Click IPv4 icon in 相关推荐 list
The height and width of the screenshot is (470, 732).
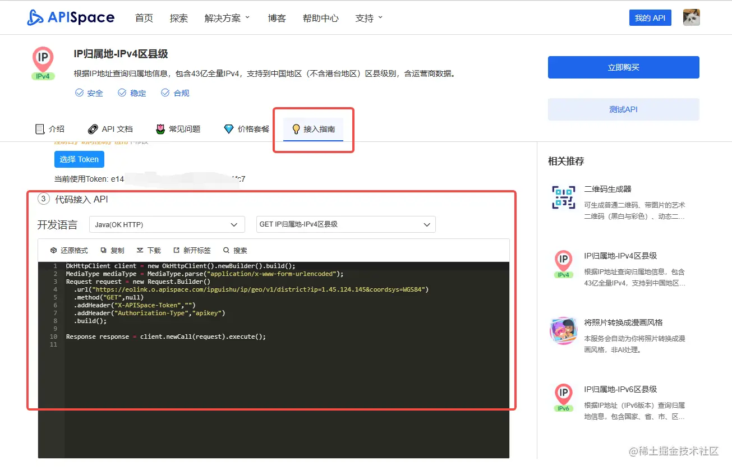pyautogui.click(x=564, y=264)
